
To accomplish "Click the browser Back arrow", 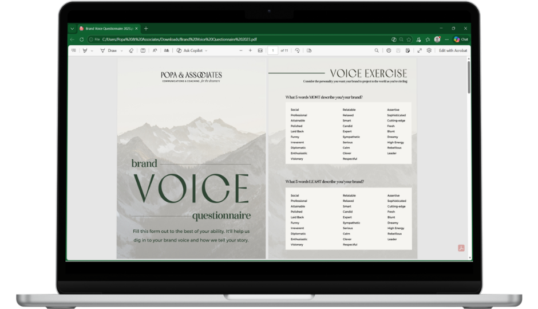I will pyautogui.click(x=72, y=40).
